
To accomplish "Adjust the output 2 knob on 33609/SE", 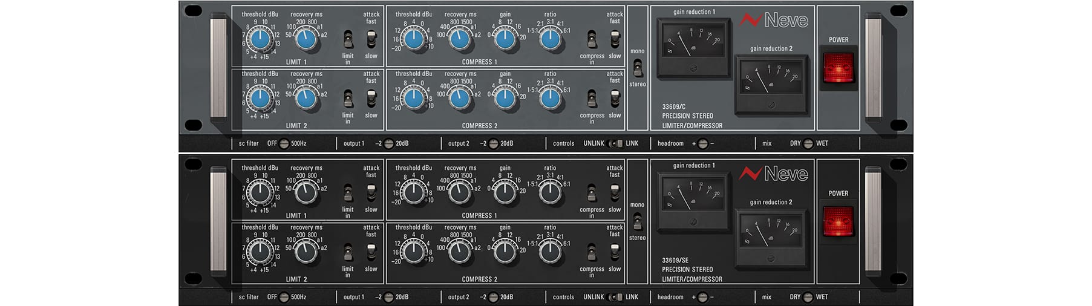I will click(x=494, y=298).
